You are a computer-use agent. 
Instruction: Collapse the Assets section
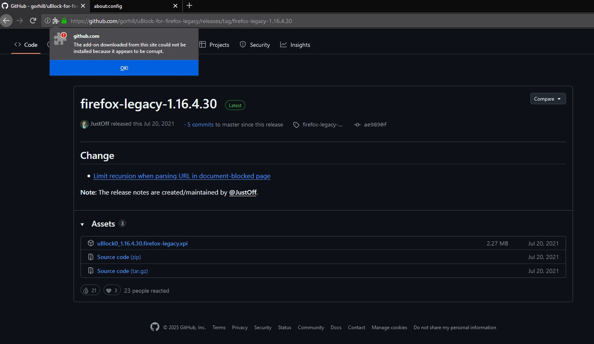coord(82,224)
